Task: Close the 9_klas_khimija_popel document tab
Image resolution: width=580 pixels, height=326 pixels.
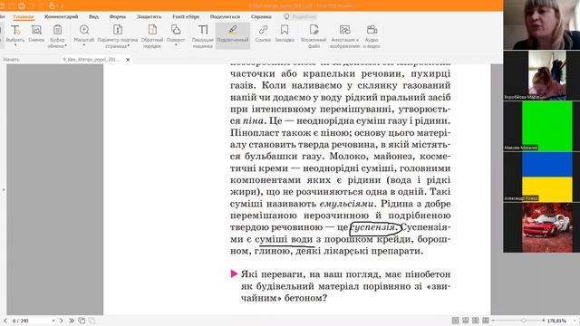Action: 128,60
